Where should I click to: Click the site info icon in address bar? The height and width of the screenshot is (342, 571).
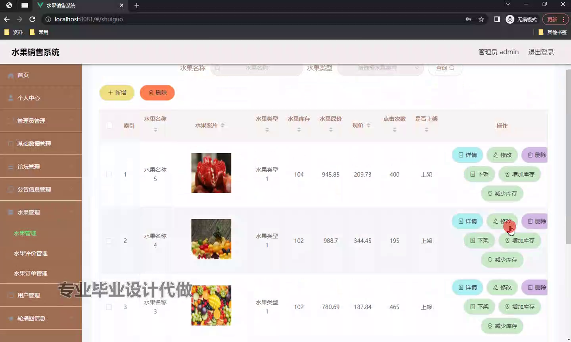tap(48, 19)
